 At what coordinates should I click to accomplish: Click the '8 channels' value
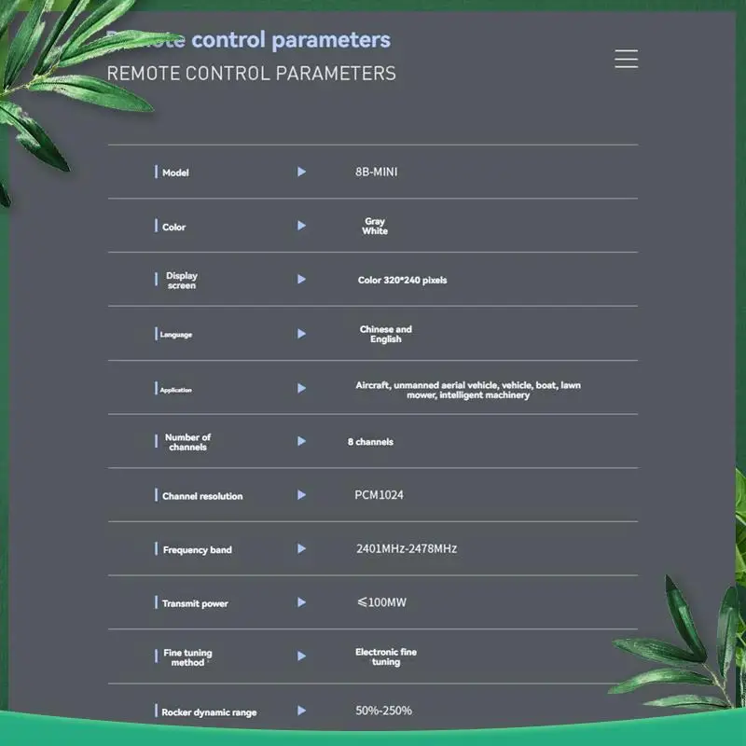[370, 442]
